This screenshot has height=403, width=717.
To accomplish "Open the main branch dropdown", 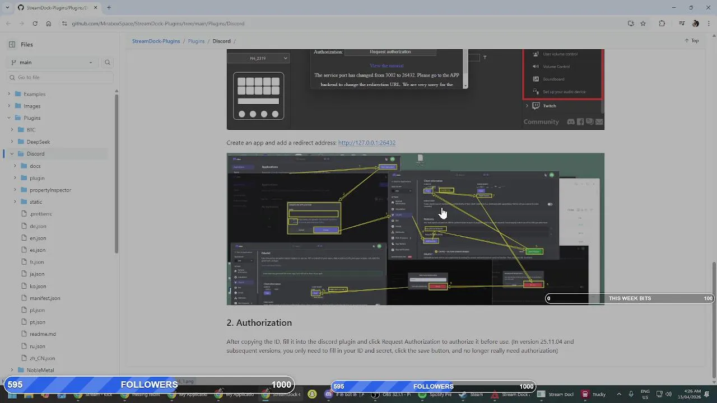I will pos(51,62).
